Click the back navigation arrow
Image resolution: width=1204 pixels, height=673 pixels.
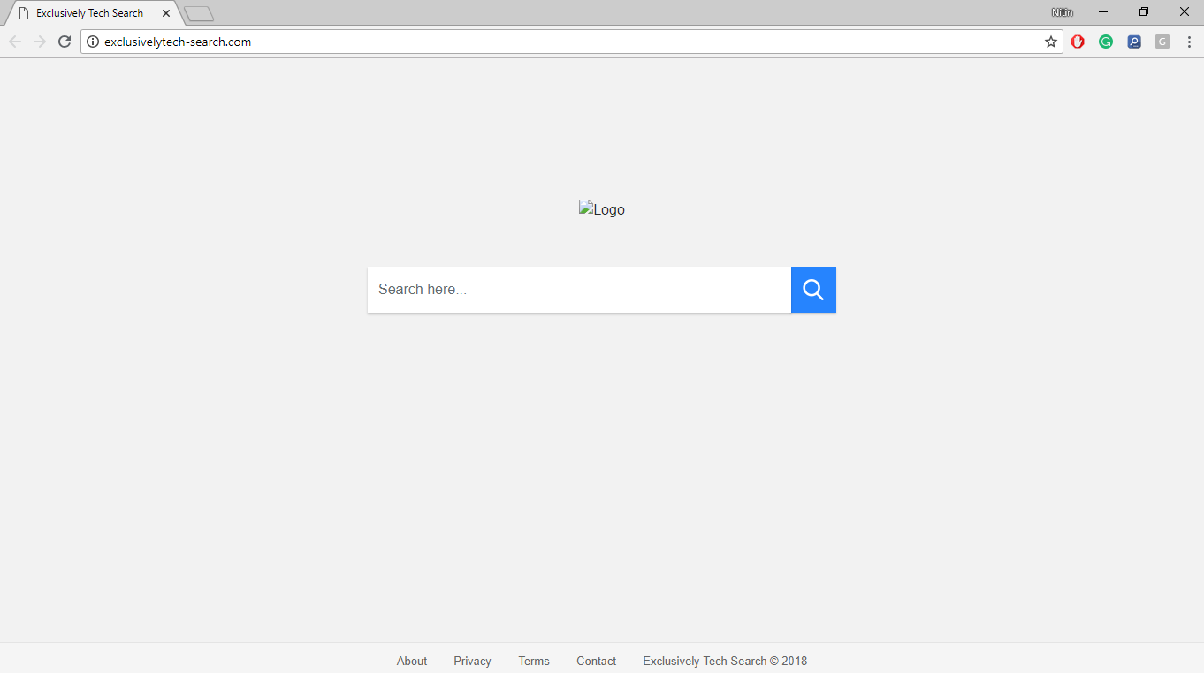tap(14, 41)
